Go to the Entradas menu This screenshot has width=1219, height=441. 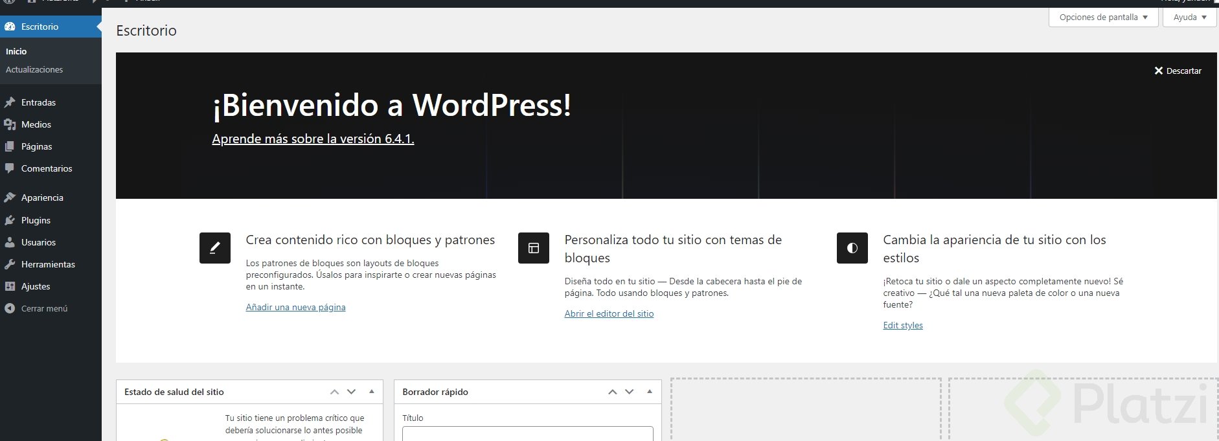tap(38, 102)
